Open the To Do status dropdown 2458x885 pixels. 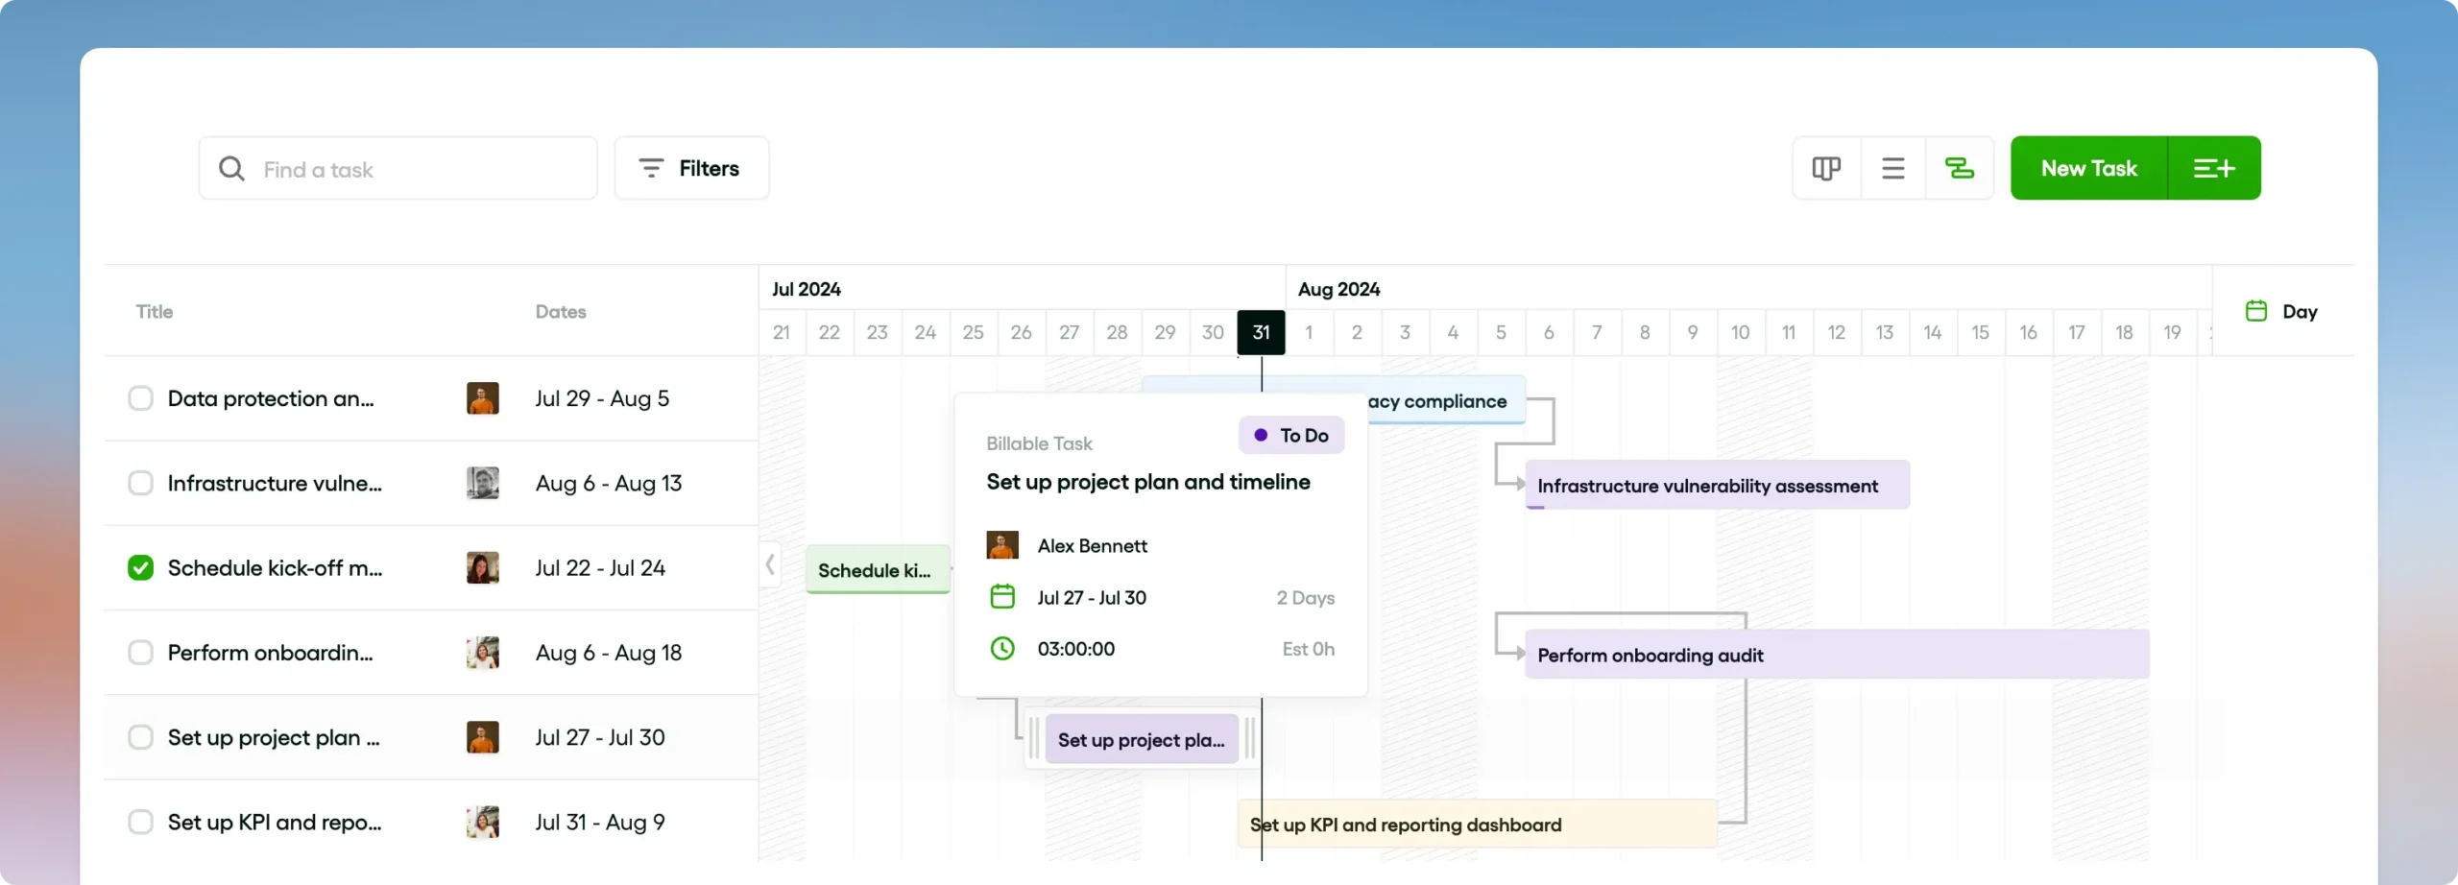(x=1290, y=435)
